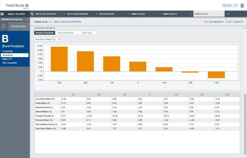Click the 0 scenario bar in chart
The width and height of the screenshot is (247, 158).
point(138,66)
